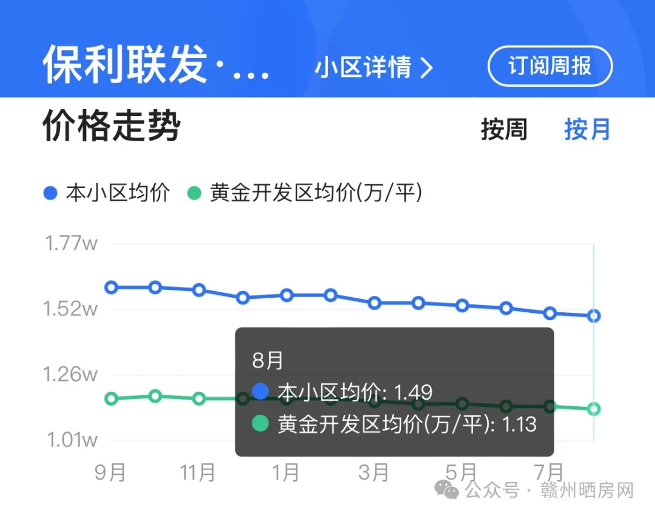Select the green data point for 8月
The height and width of the screenshot is (516, 655).
coord(594,409)
